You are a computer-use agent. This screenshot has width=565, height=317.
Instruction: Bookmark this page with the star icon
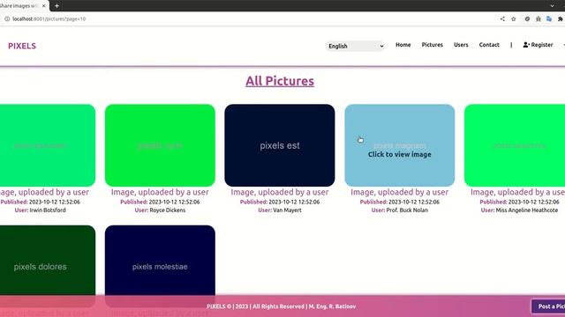[514, 19]
